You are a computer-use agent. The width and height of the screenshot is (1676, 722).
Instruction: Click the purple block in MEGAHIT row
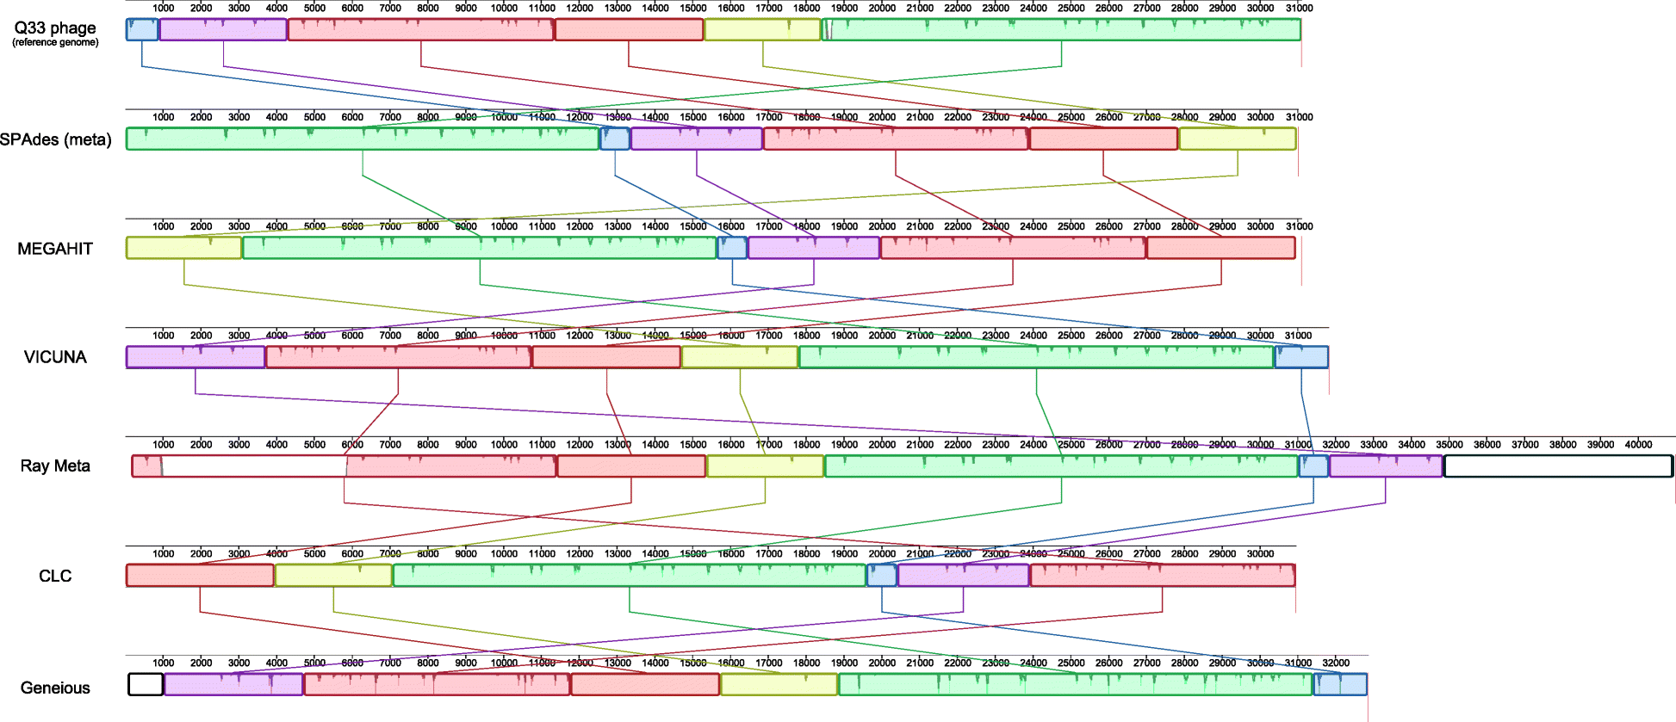click(814, 248)
